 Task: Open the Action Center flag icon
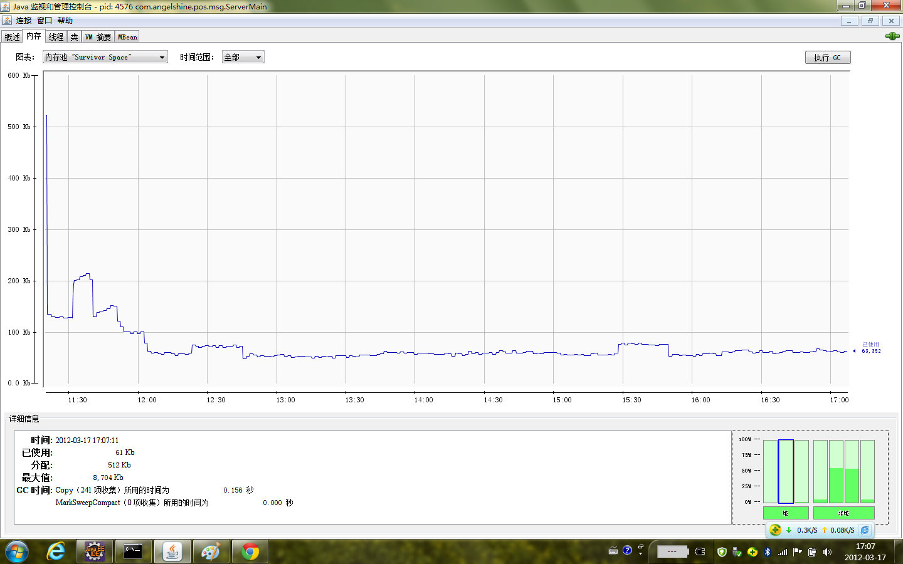pos(797,552)
